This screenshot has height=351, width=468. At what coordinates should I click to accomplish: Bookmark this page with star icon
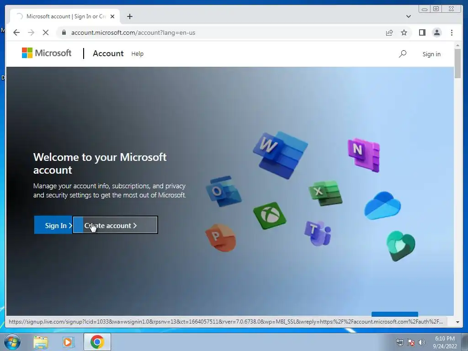(x=404, y=32)
